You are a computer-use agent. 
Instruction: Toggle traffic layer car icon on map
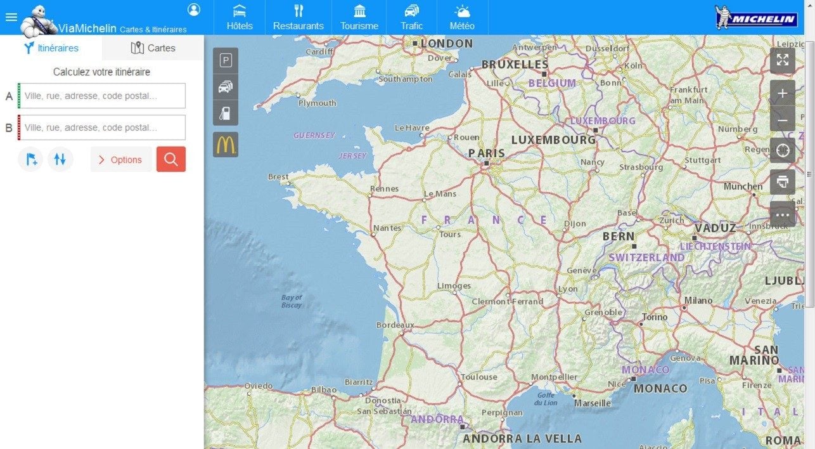[226, 87]
